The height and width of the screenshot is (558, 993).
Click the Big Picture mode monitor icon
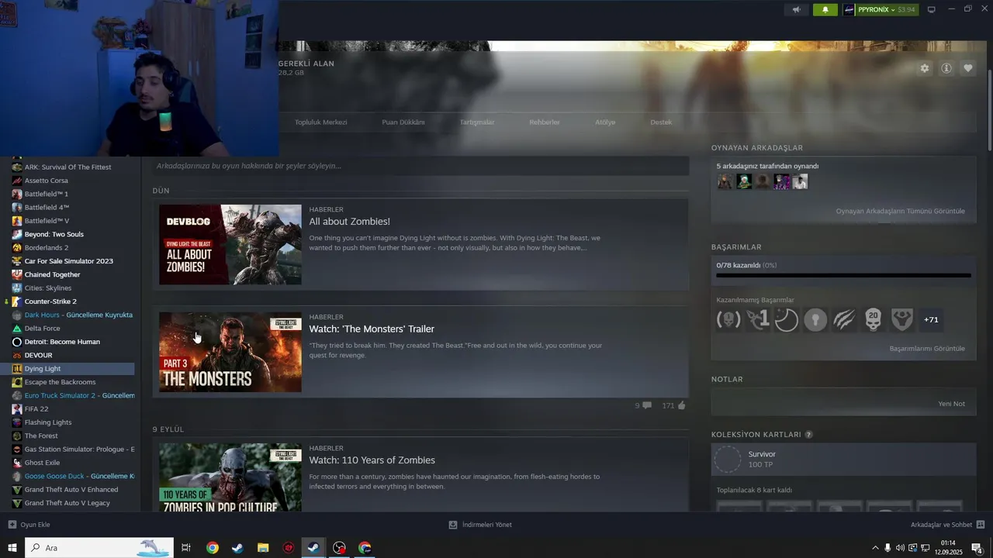[932, 9]
